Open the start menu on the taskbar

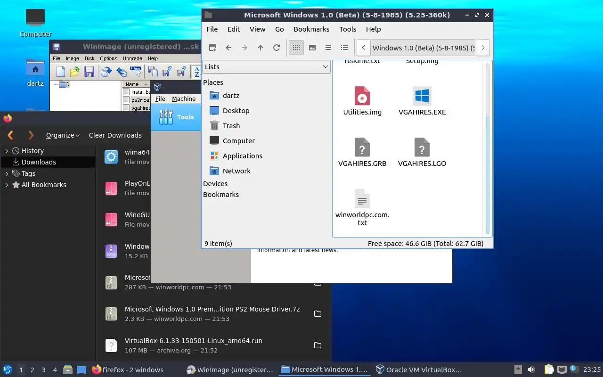click(x=8, y=370)
